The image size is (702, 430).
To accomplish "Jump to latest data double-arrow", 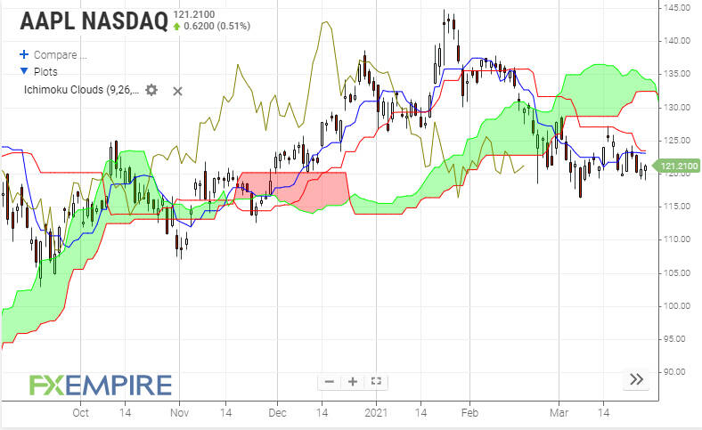I will 636,379.
